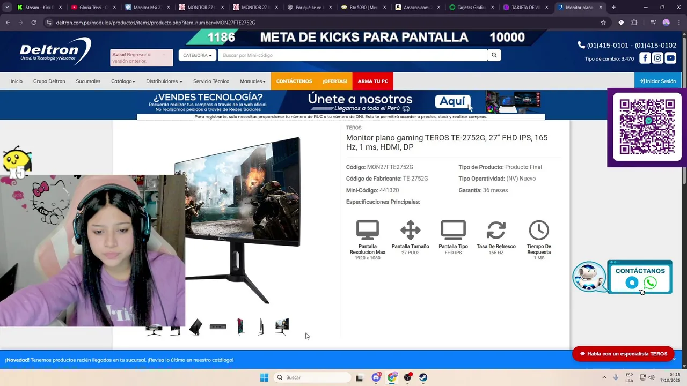Open Sucursales menu item
Viewport: 687px width, 386px height.
tap(88, 81)
